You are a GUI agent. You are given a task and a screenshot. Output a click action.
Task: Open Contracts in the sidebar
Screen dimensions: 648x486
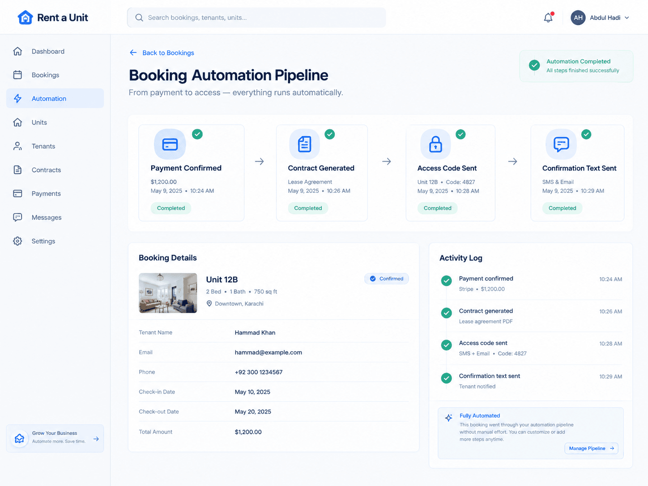[55, 170]
